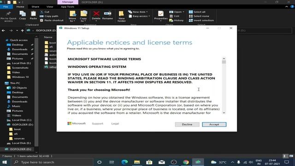Select Quick access in the navigation pane

click(x=18, y=40)
